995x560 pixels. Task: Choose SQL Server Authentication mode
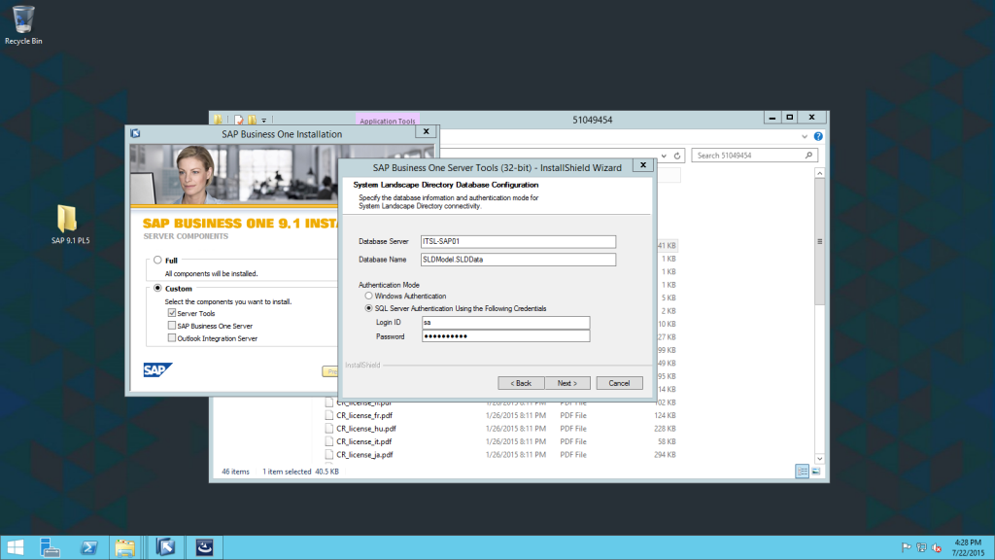(x=368, y=308)
